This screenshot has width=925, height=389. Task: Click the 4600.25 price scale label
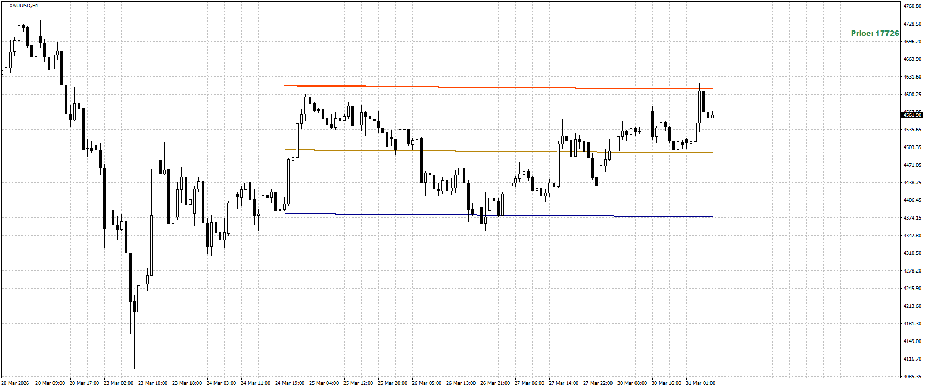(912, 95)
